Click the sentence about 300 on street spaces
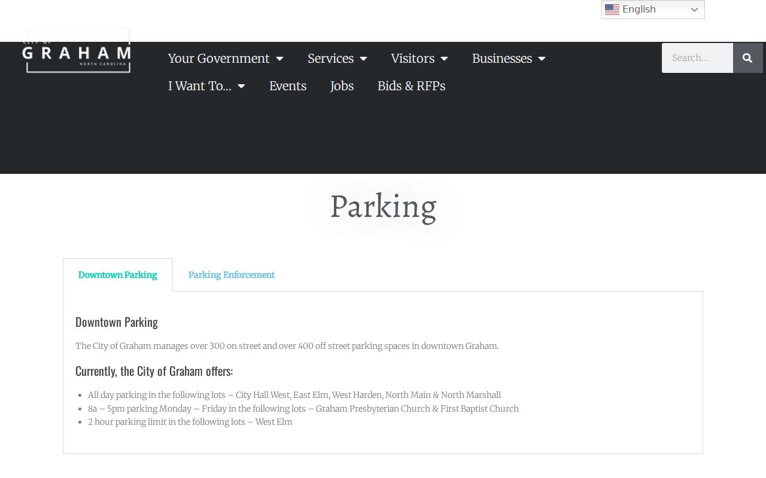Image resolution: width=766 pixels, height=478 pixels. click(287, 346)
